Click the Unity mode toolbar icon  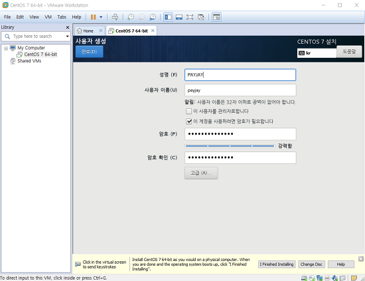pyautogui.click(x=201, y=17)
